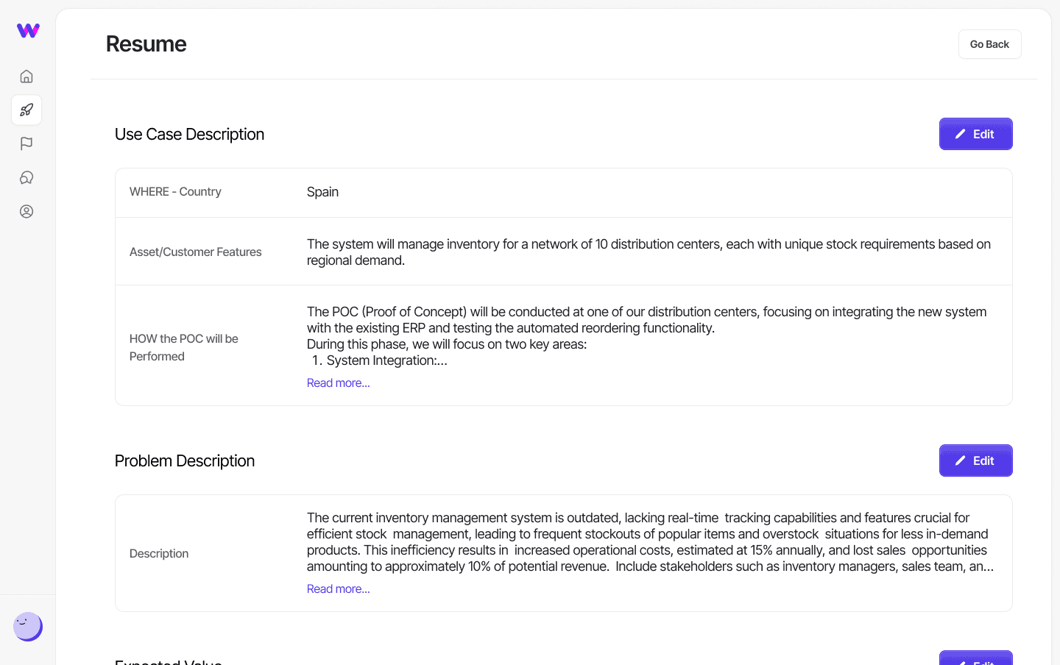
Task: Open the Home page from sidebar
Action: pos(26,77)
